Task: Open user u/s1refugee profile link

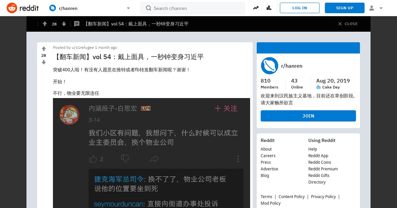Action: click(x=83, y=48)
